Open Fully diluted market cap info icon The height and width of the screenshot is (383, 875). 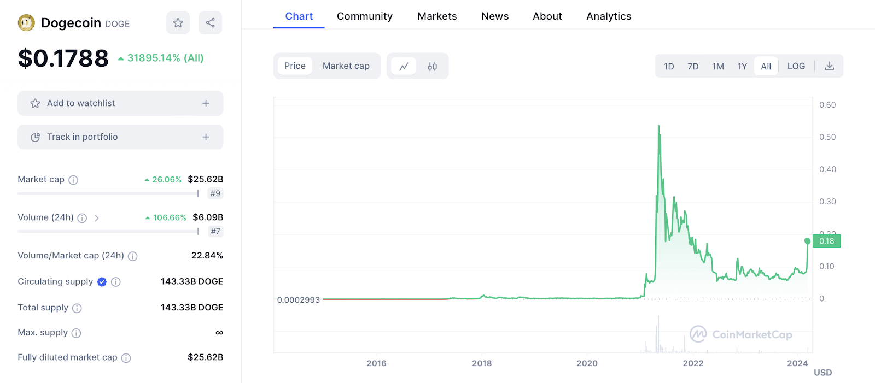coord(126,358)
